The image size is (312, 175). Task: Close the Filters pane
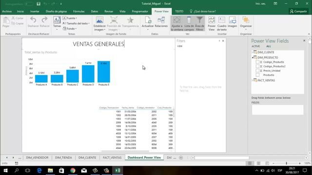tap(223, 41)
